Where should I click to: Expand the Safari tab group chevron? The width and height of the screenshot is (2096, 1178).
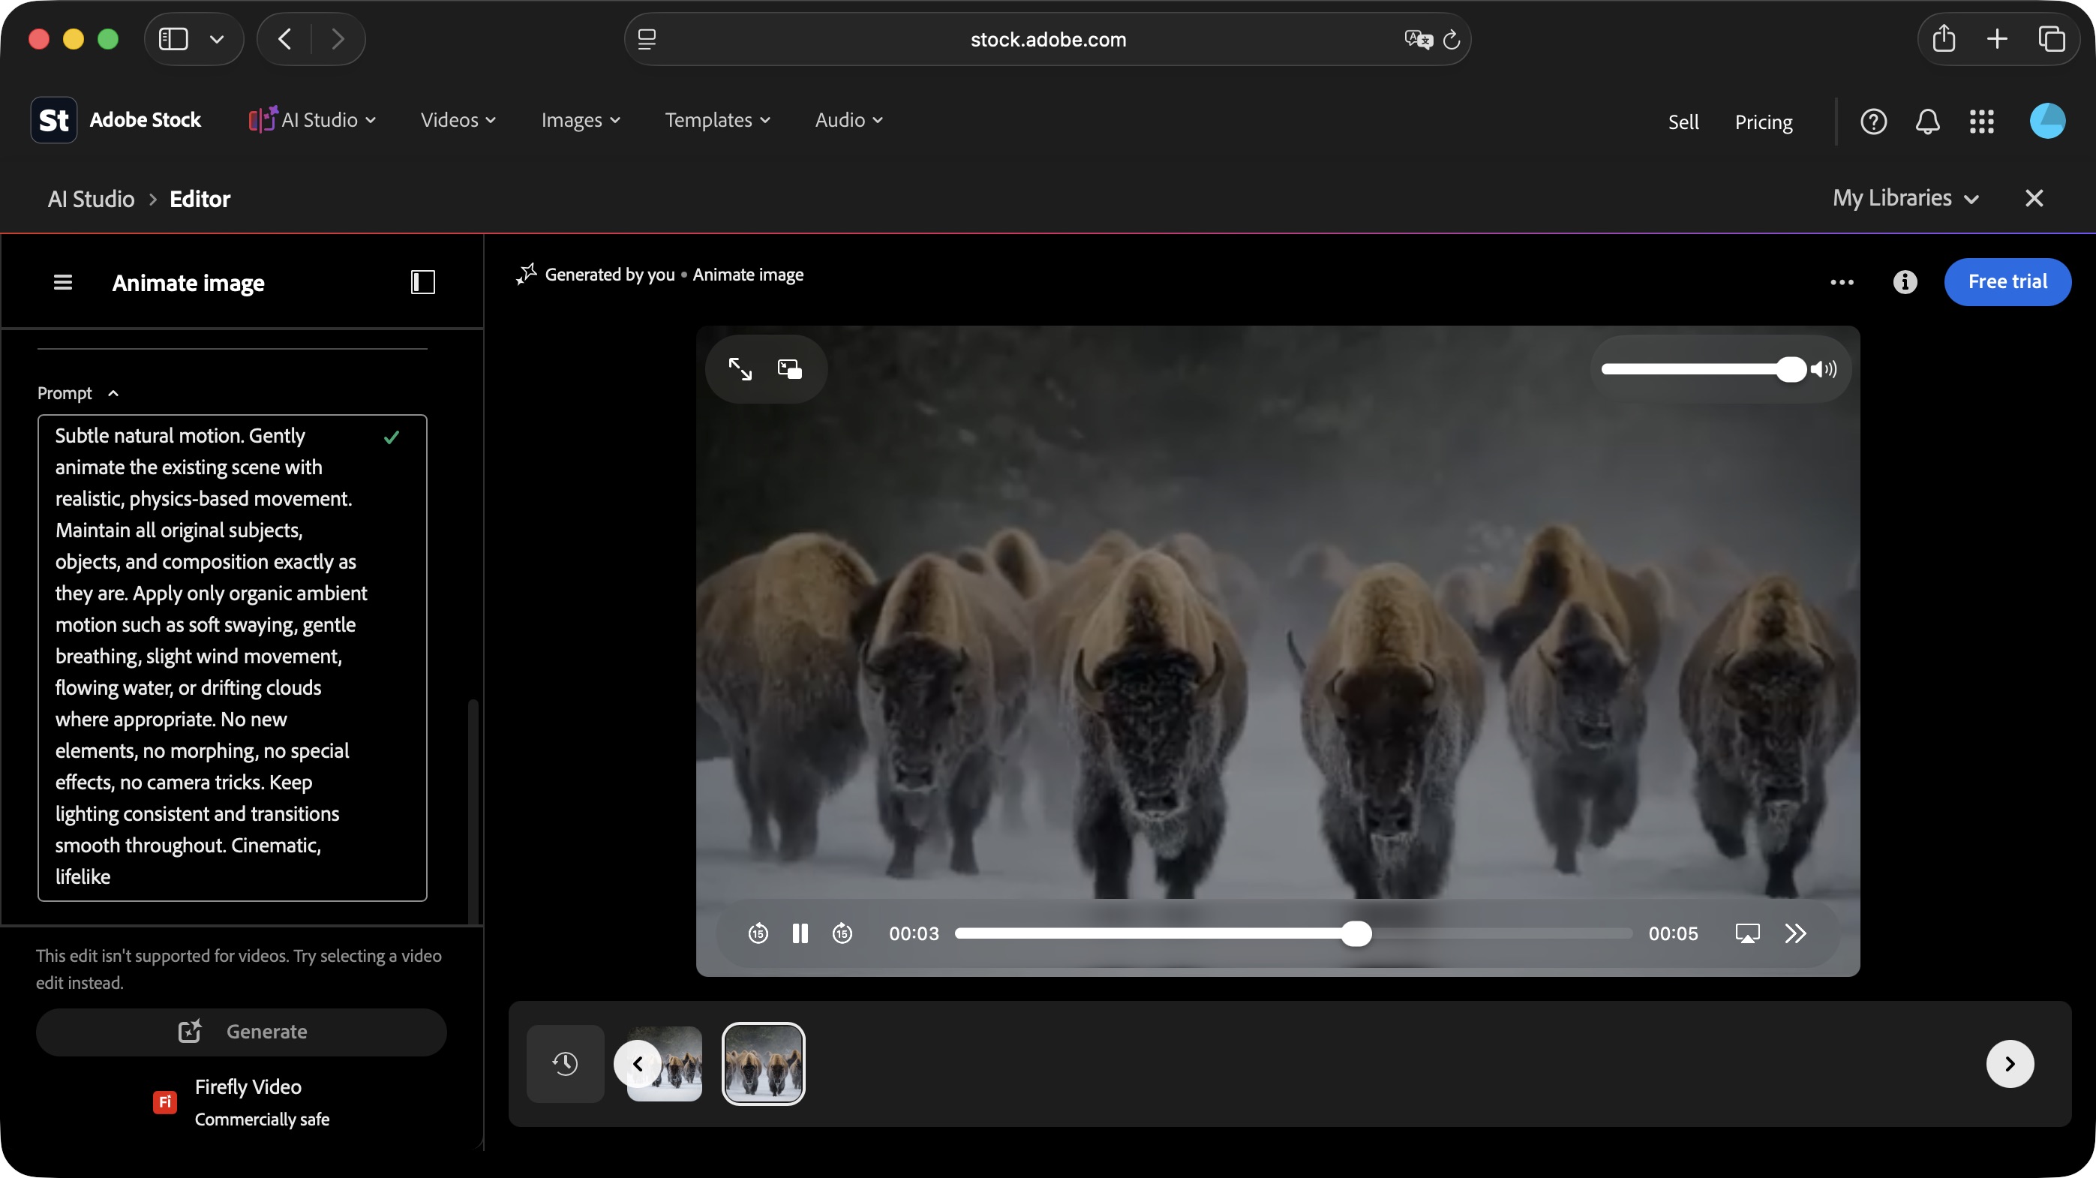click(x=217, y=39)
